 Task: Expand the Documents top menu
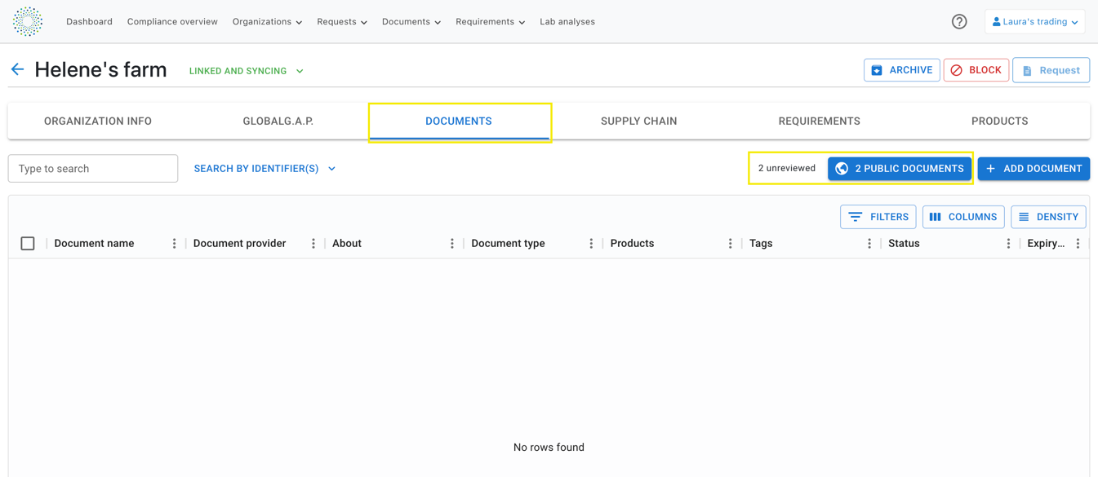click(411, 22)
